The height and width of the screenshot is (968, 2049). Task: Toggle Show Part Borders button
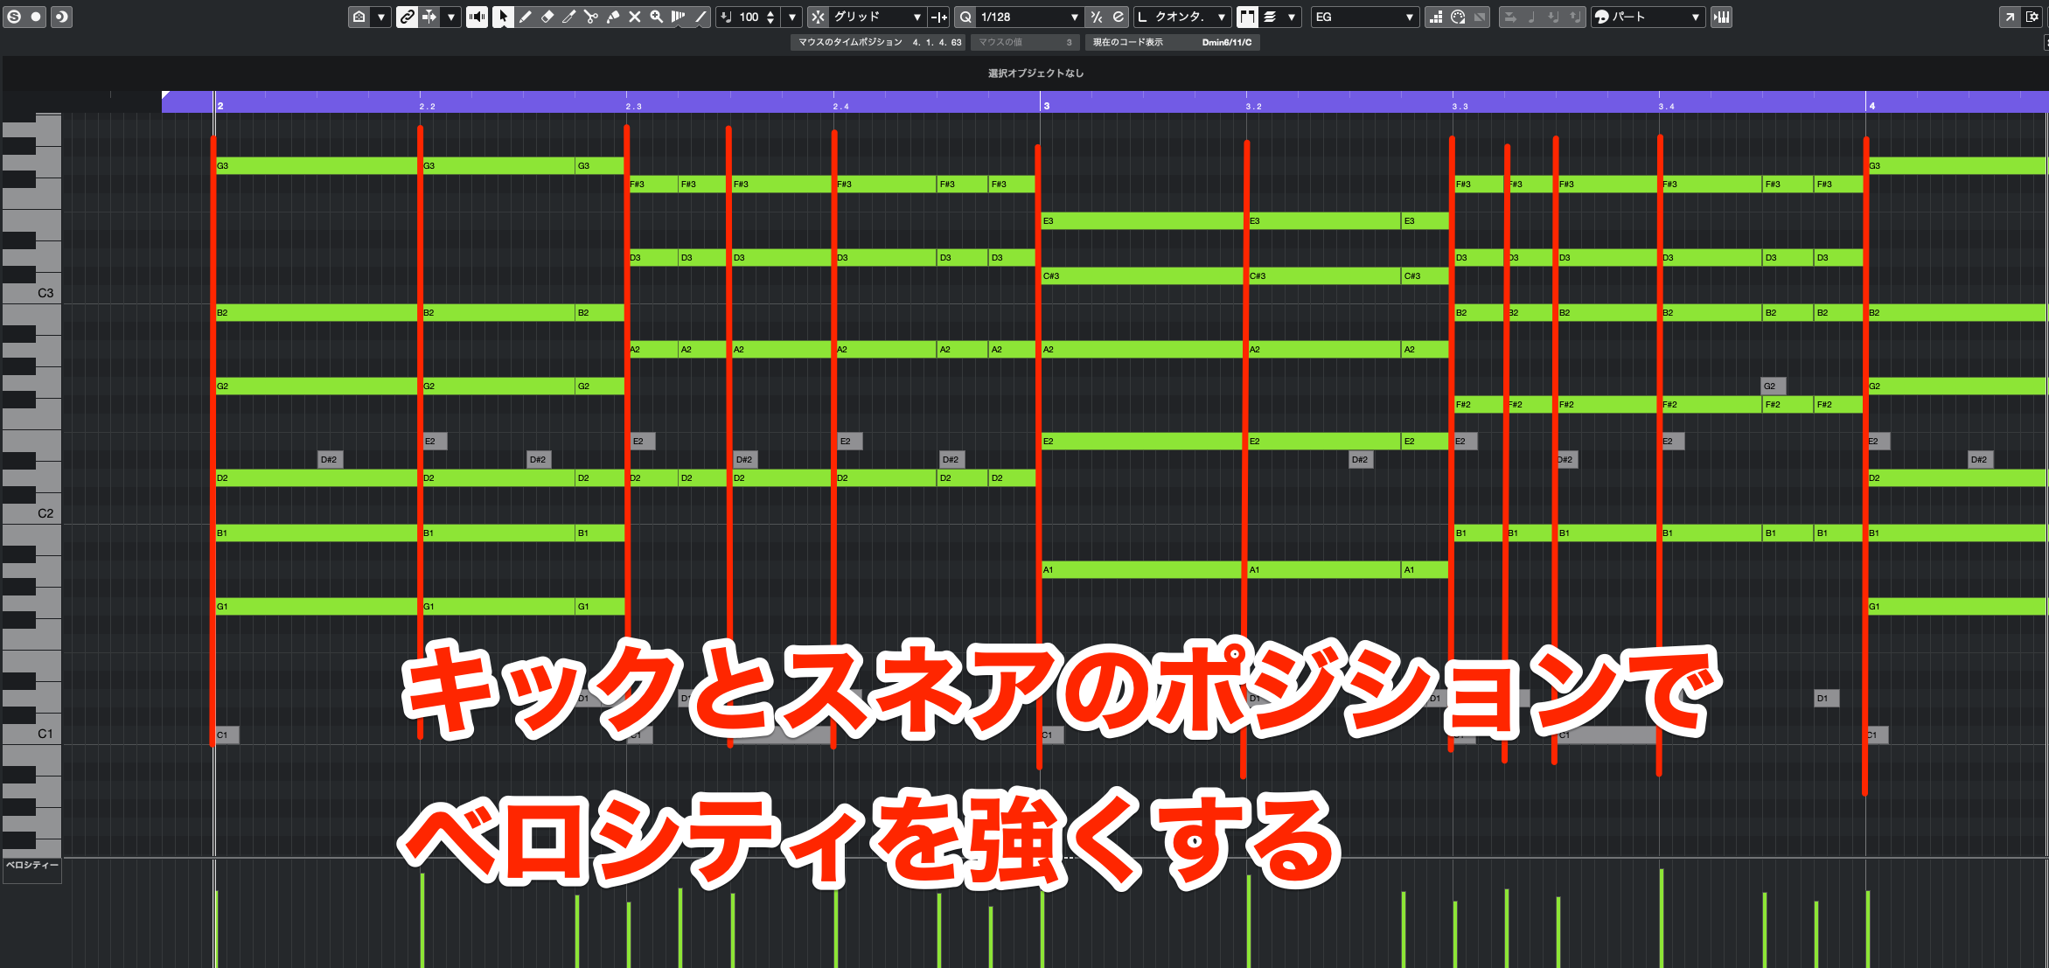(x=1247, y=17)
